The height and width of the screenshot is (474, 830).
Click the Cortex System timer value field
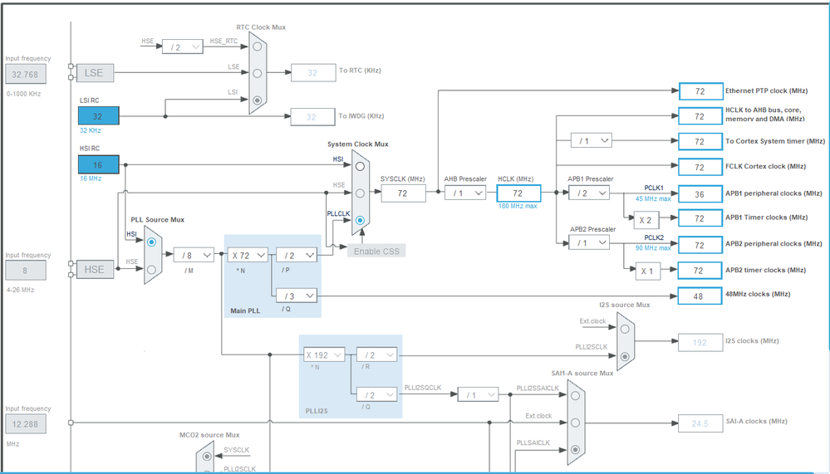pos(701,141)
